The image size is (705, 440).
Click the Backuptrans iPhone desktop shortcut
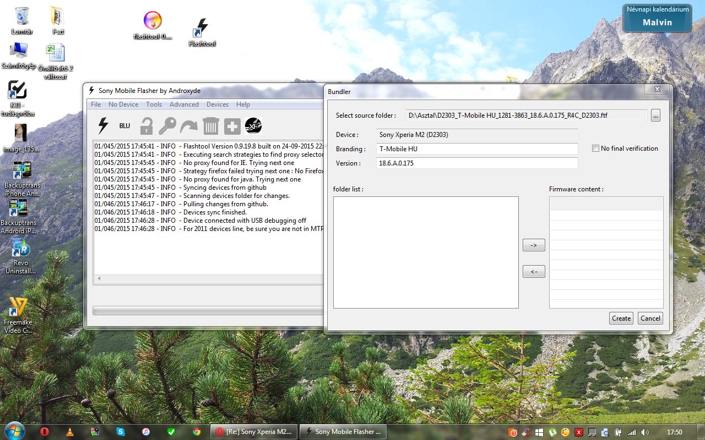pos(22,179)
